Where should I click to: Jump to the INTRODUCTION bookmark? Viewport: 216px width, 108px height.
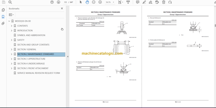25,30
